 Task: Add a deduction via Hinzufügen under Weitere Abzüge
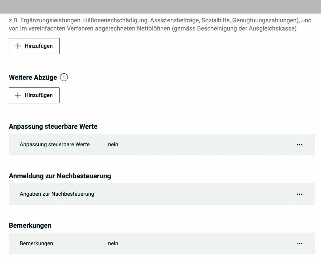click(34, 95)
